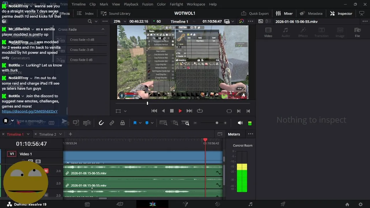
Task: Play the timeline in reverse
Action: tap(163, 111)
